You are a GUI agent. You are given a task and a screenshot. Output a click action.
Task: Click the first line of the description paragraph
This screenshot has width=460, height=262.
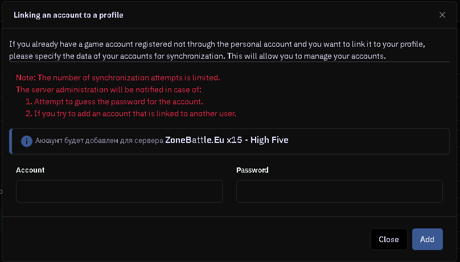216,44
